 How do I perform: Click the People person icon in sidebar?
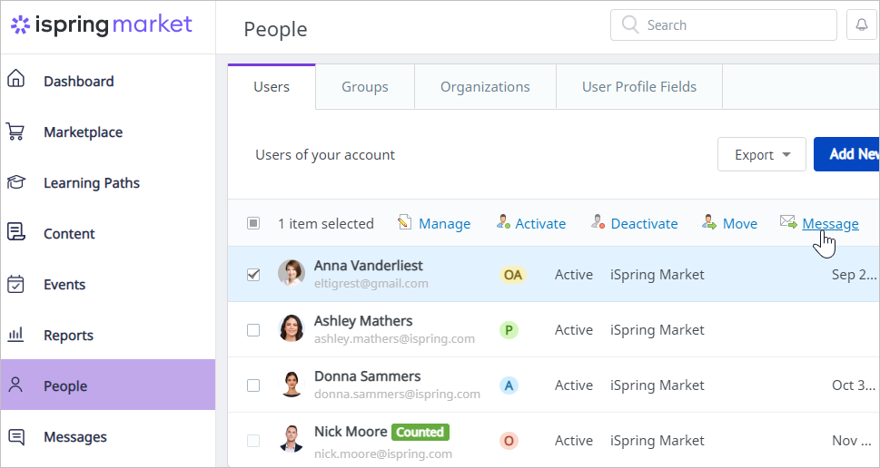click(15, 385)
